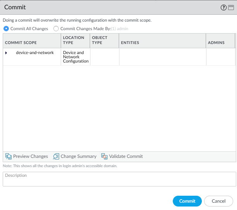
Task: Select the device-and-network row
Action: coord(35,52)
